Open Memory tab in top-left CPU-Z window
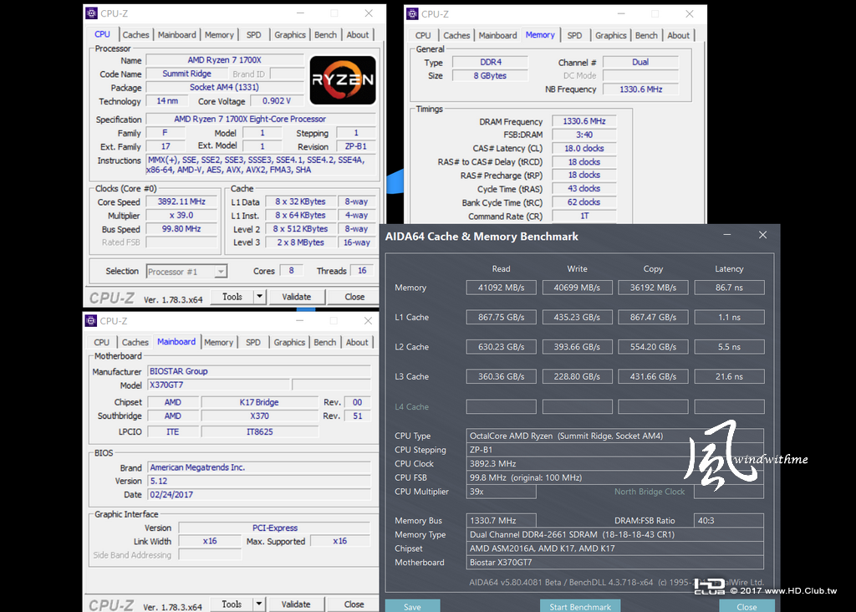The height and width of the screenshot is (612, 856). [x=219, y=34]
